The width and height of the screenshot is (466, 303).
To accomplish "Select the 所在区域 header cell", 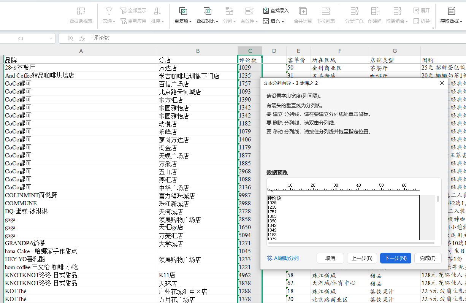I will tap(339, 60).
